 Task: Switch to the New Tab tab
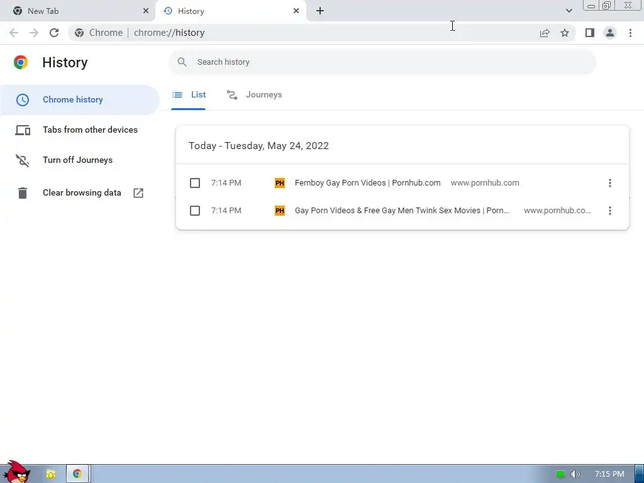[77, 11]
